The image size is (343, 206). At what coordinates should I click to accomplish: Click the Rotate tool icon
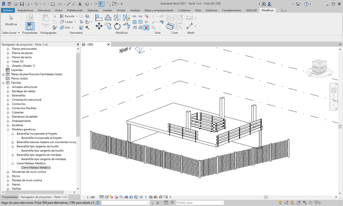117,26
